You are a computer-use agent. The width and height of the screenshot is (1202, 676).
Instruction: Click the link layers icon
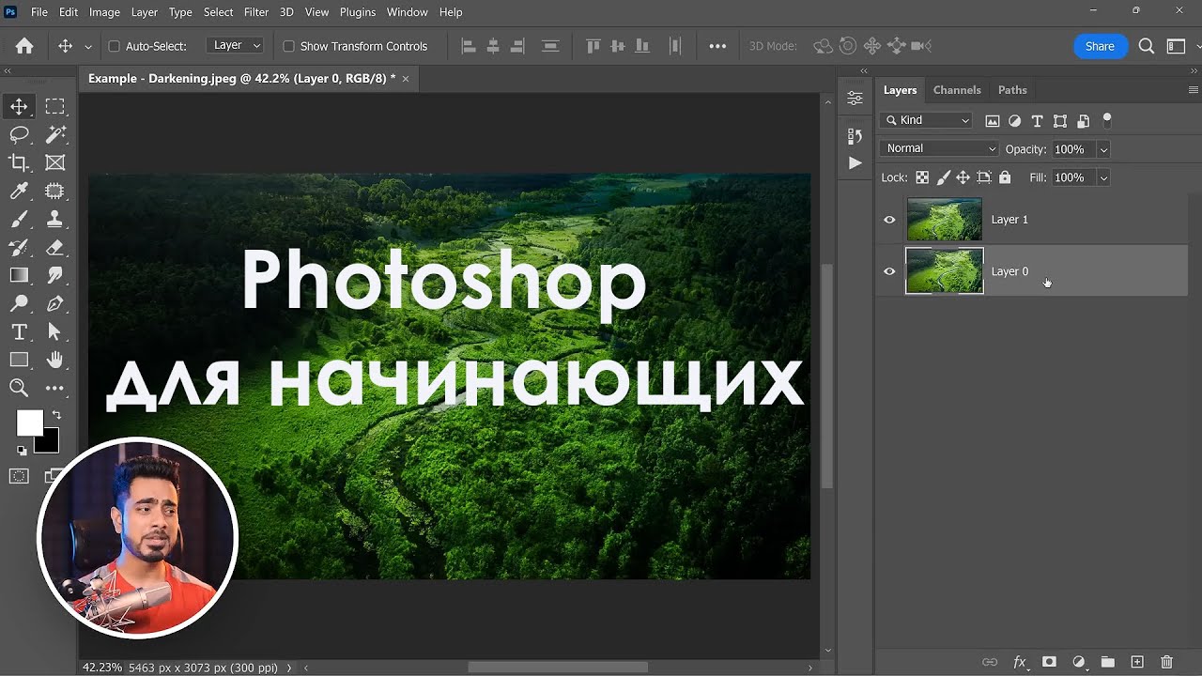(x=990, y=662)
